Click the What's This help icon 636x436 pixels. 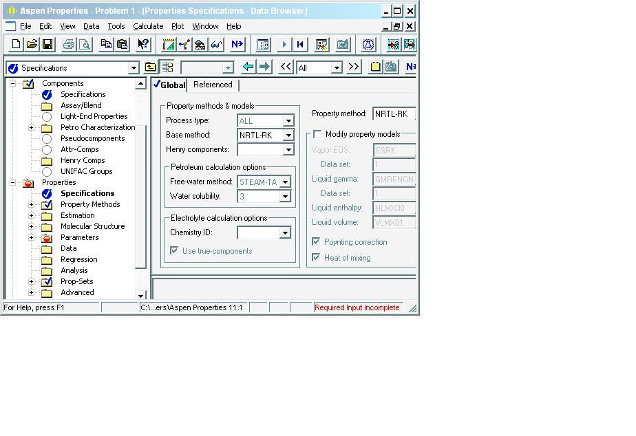coord(143,44)
